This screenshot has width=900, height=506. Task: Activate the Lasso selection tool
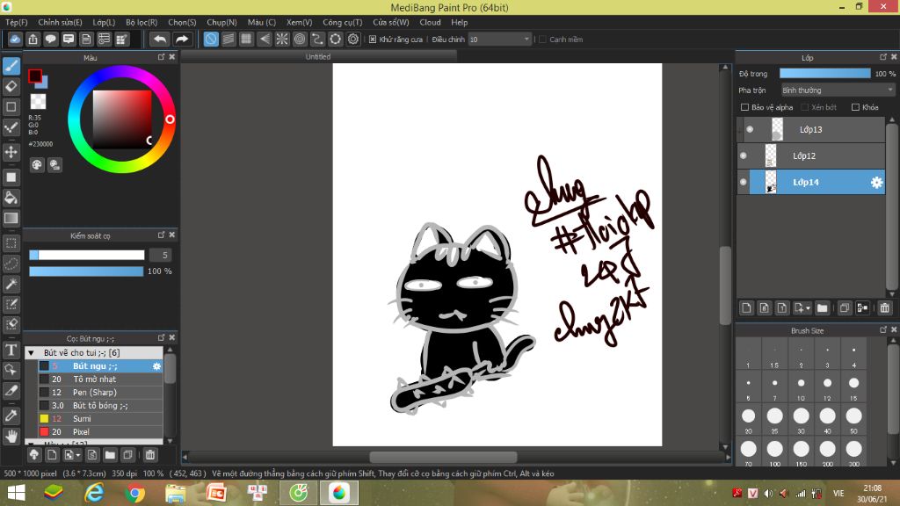point(11,264)
